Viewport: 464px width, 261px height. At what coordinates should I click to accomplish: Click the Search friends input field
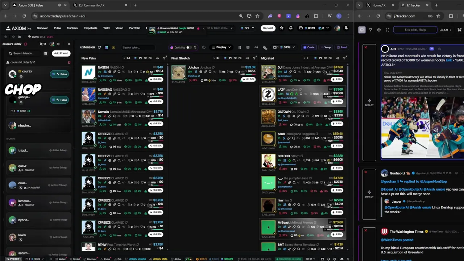tap(25, 53)
